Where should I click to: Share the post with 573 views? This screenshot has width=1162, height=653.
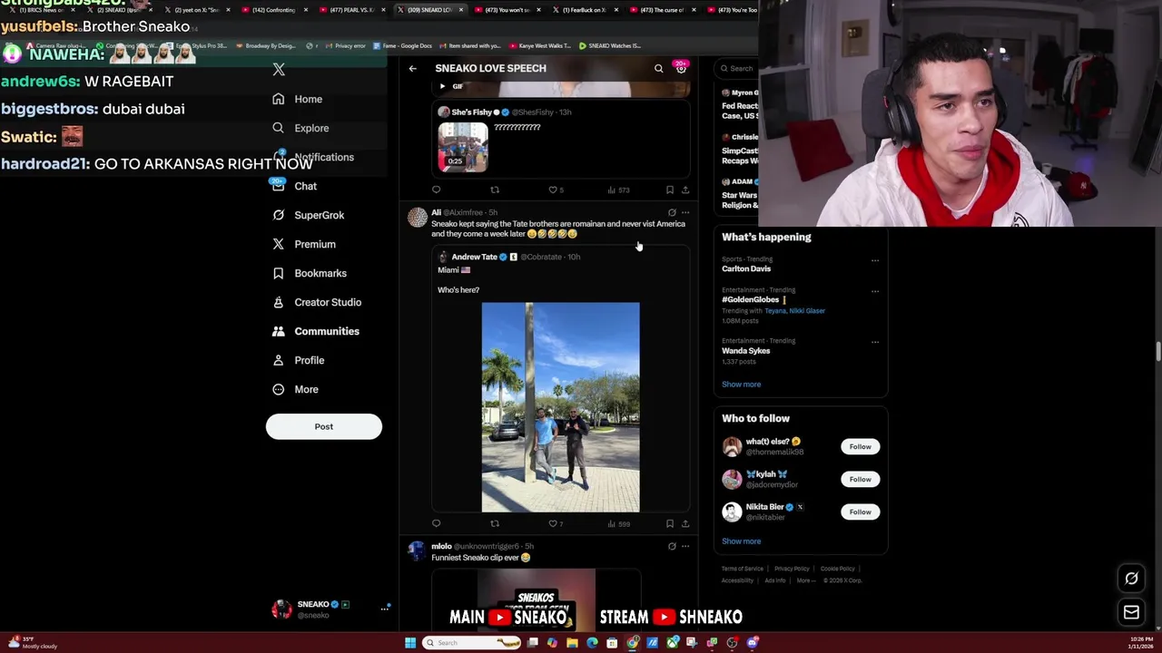pyautogui.click(x=685, y=190)
